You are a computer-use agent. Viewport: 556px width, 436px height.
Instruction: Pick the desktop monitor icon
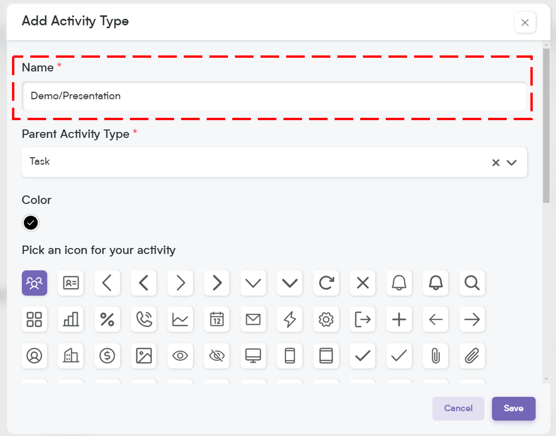pyautogui.click(x=253, y=356)
